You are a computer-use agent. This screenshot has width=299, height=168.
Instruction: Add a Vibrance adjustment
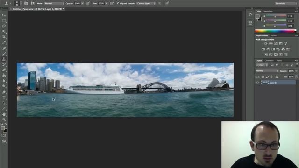coord(285,43)
